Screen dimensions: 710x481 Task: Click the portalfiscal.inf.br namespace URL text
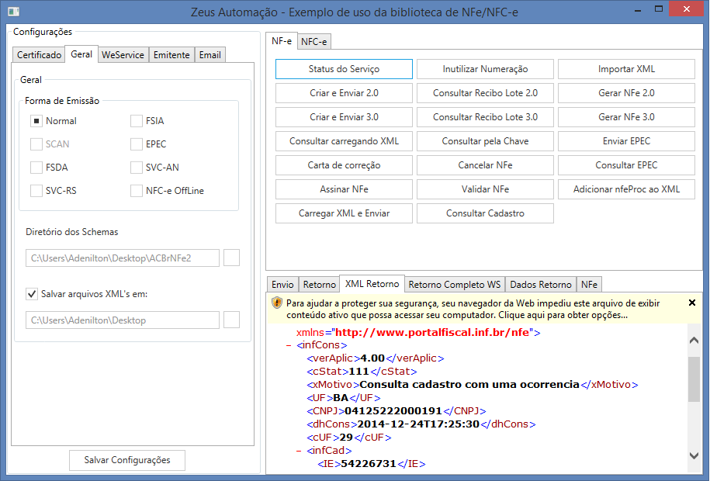click(x=432, y=333)
